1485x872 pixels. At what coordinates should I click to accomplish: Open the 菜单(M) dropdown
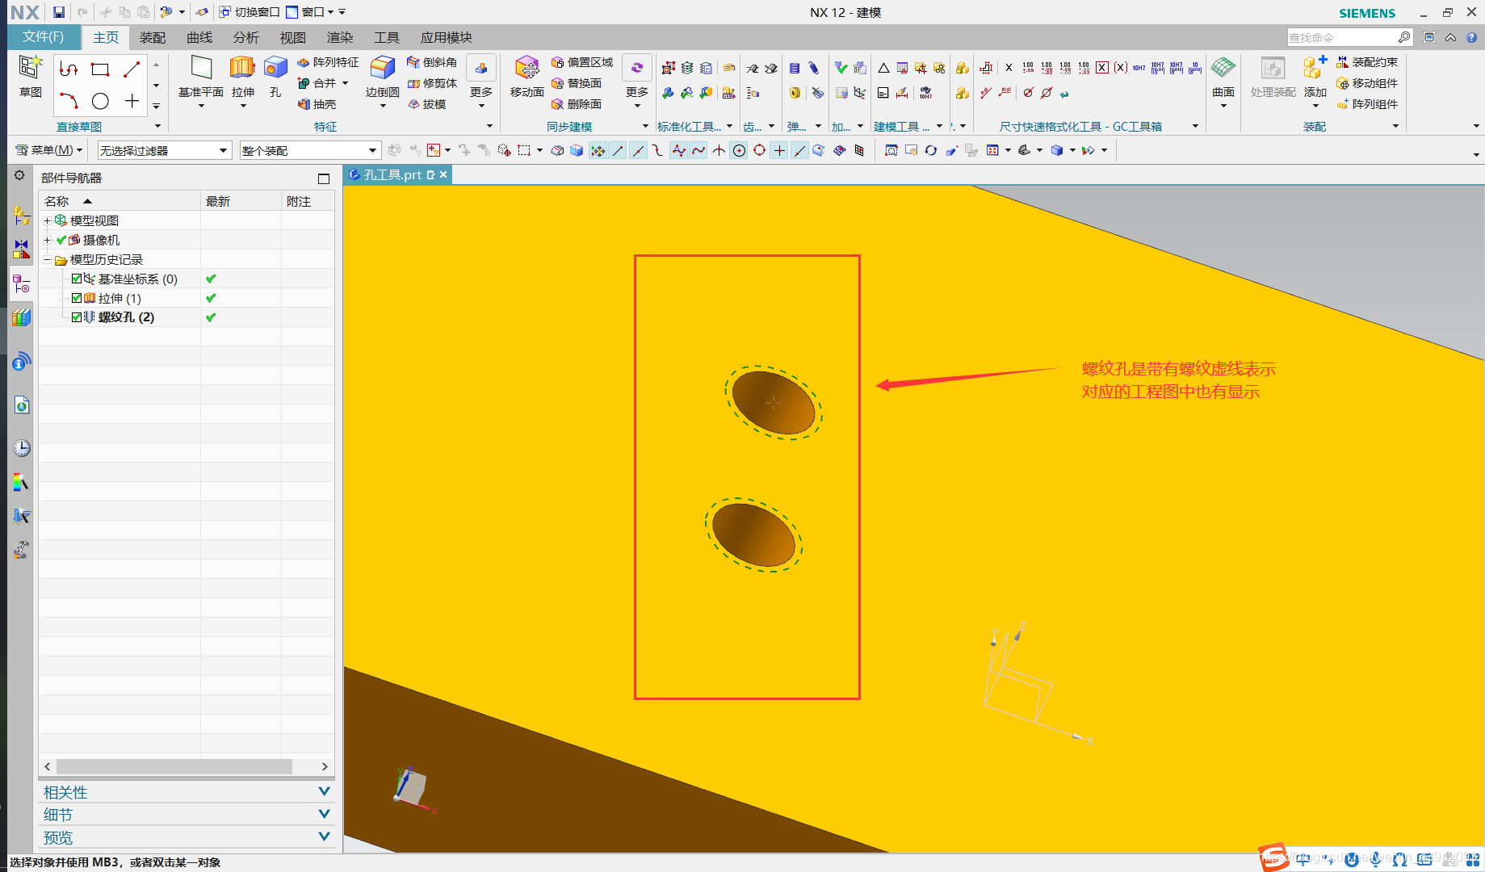[49, 150]
